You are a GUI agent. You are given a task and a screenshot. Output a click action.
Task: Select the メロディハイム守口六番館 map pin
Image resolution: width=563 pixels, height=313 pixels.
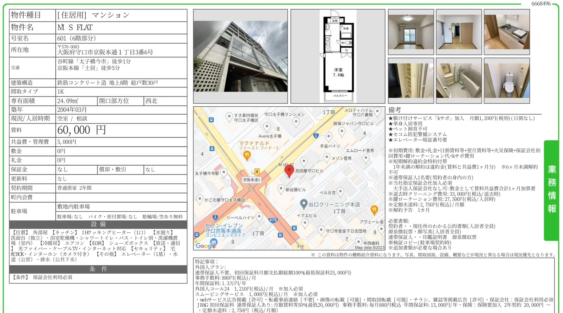point(377,112)
